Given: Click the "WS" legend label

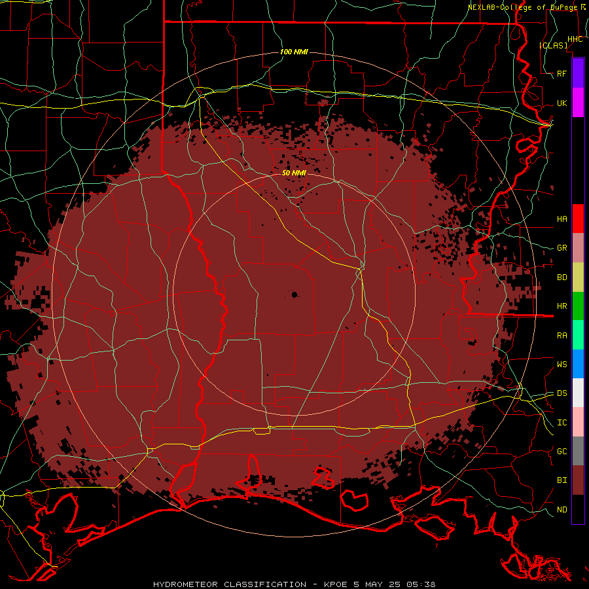Looking at the screenshot, I should pos(562,365).
